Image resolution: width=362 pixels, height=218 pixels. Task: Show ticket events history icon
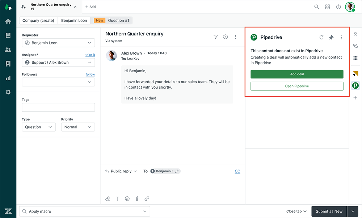point(226,37)
